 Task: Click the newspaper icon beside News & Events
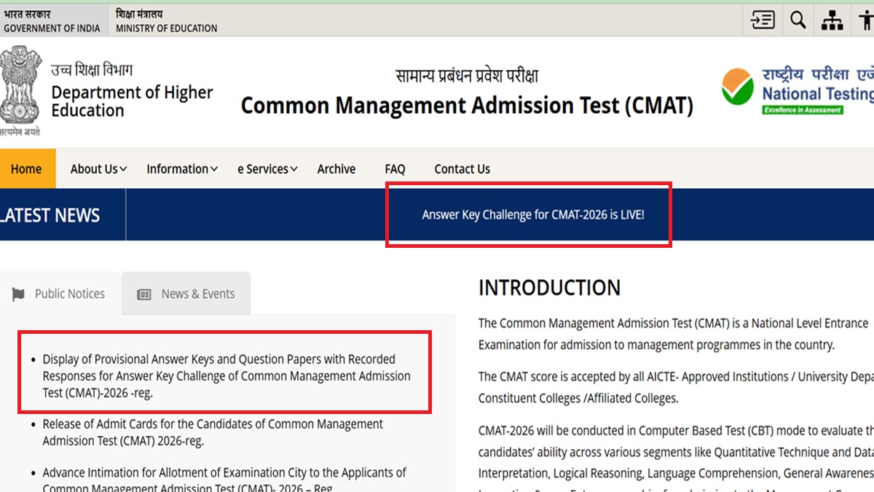pos(144,294)
